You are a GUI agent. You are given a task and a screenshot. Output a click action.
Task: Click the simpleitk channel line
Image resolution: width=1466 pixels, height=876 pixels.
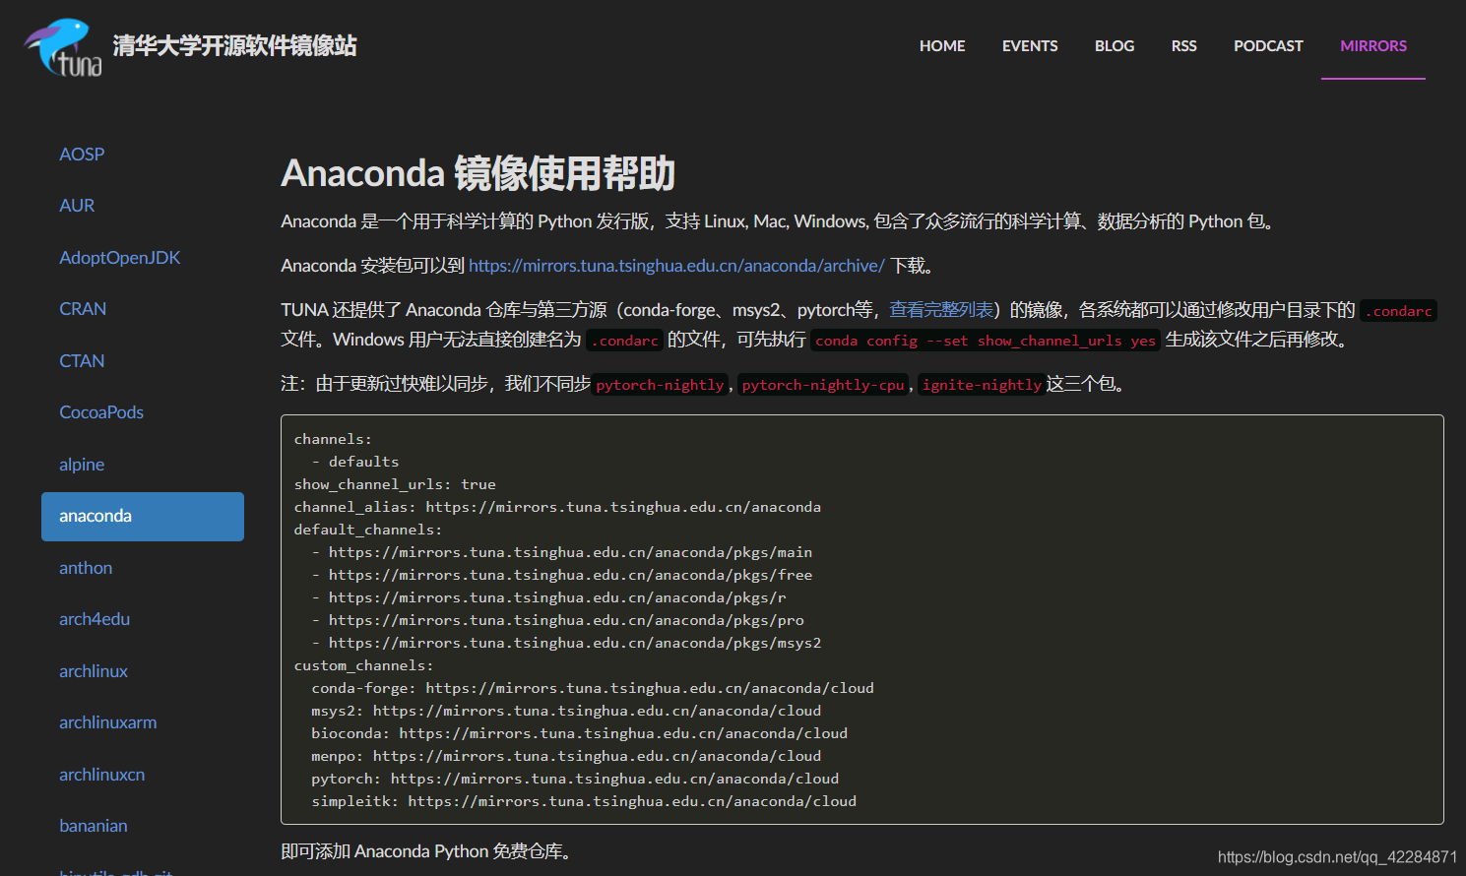pyautogui.click(x=584, y=801)
